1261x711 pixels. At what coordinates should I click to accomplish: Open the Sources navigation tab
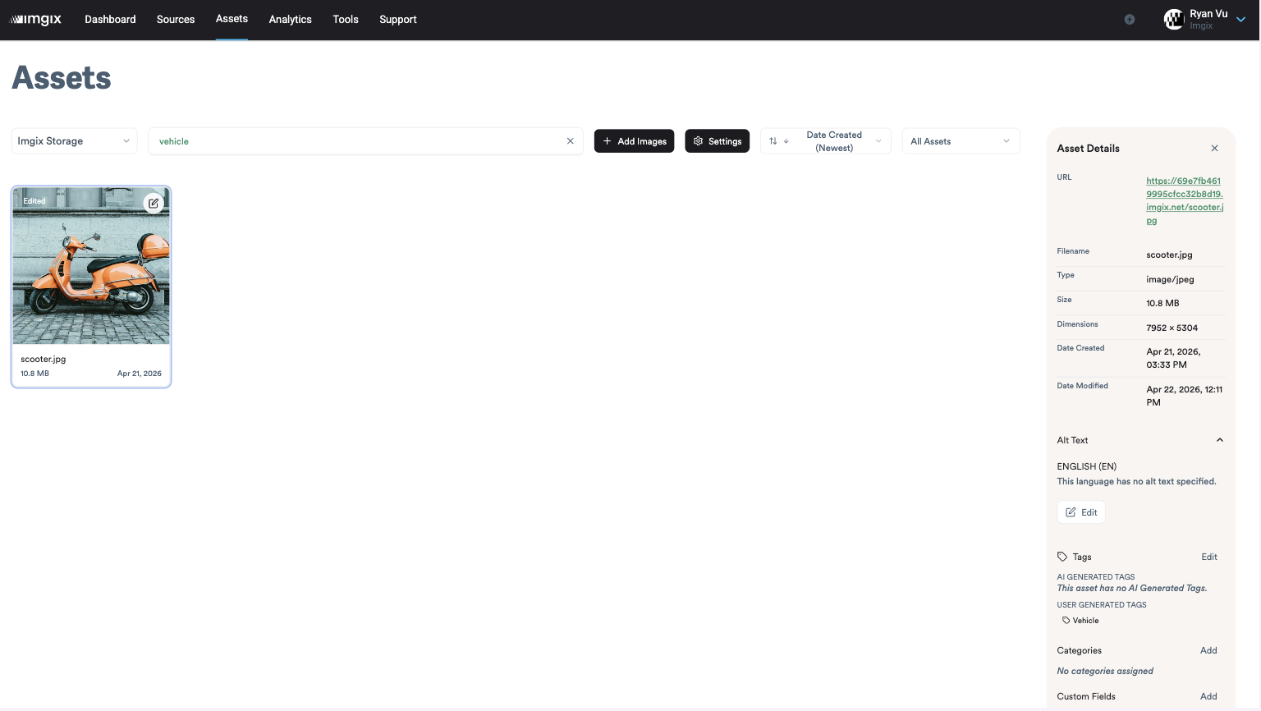coord(175,19)
